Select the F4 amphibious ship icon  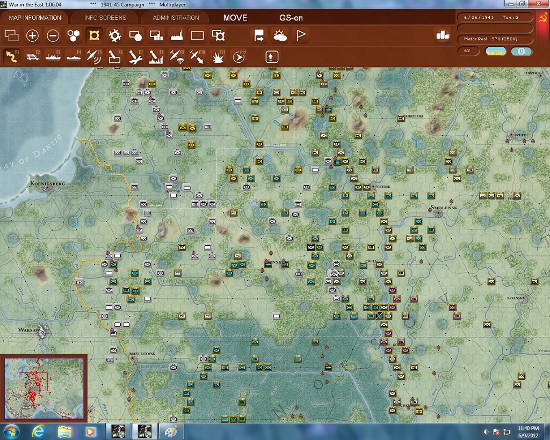click(74, 57)
